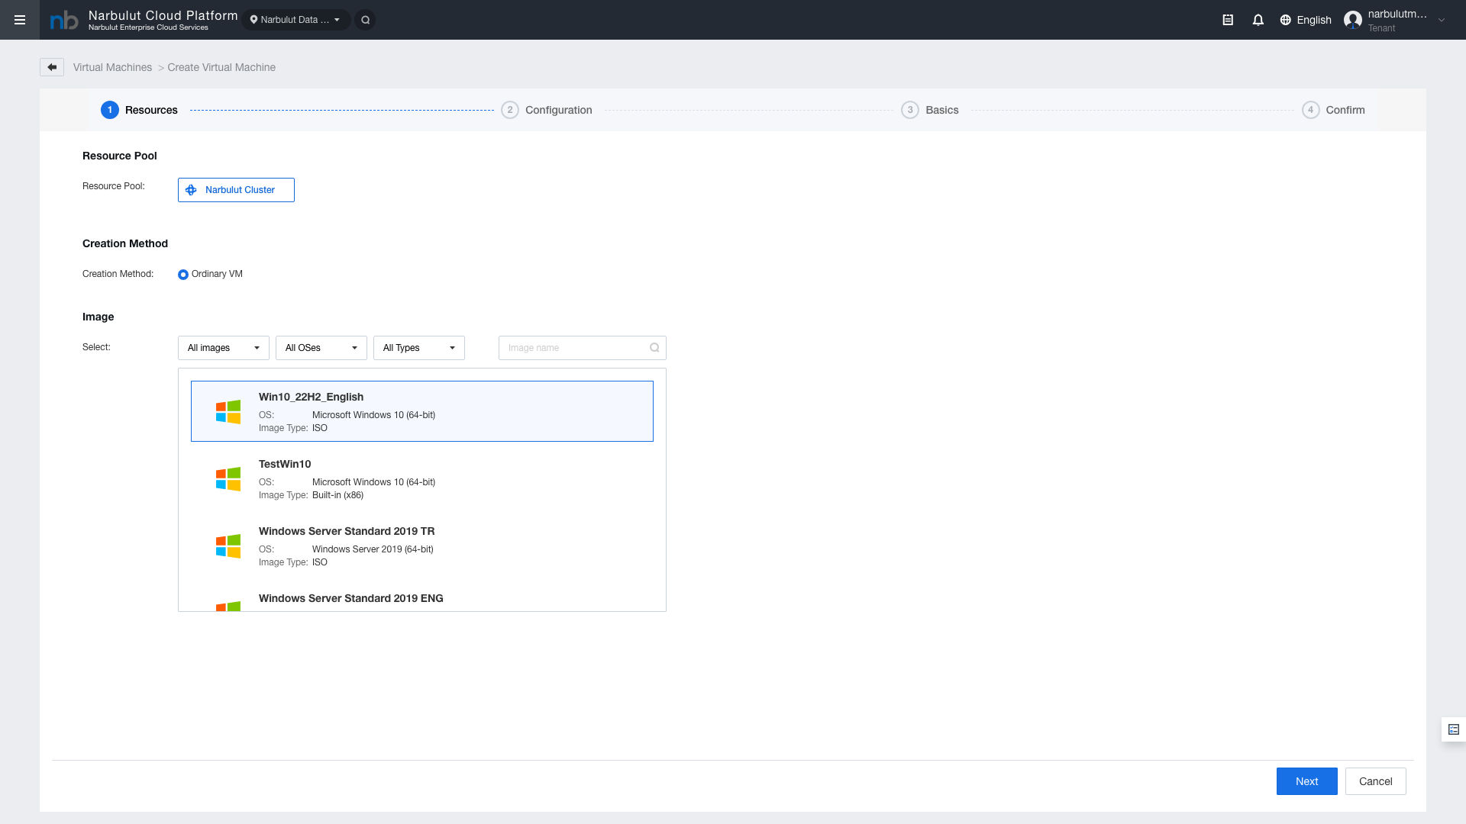Open the floating side panel icon at right edge
1466x824 pixels.
pos(1454,729)
